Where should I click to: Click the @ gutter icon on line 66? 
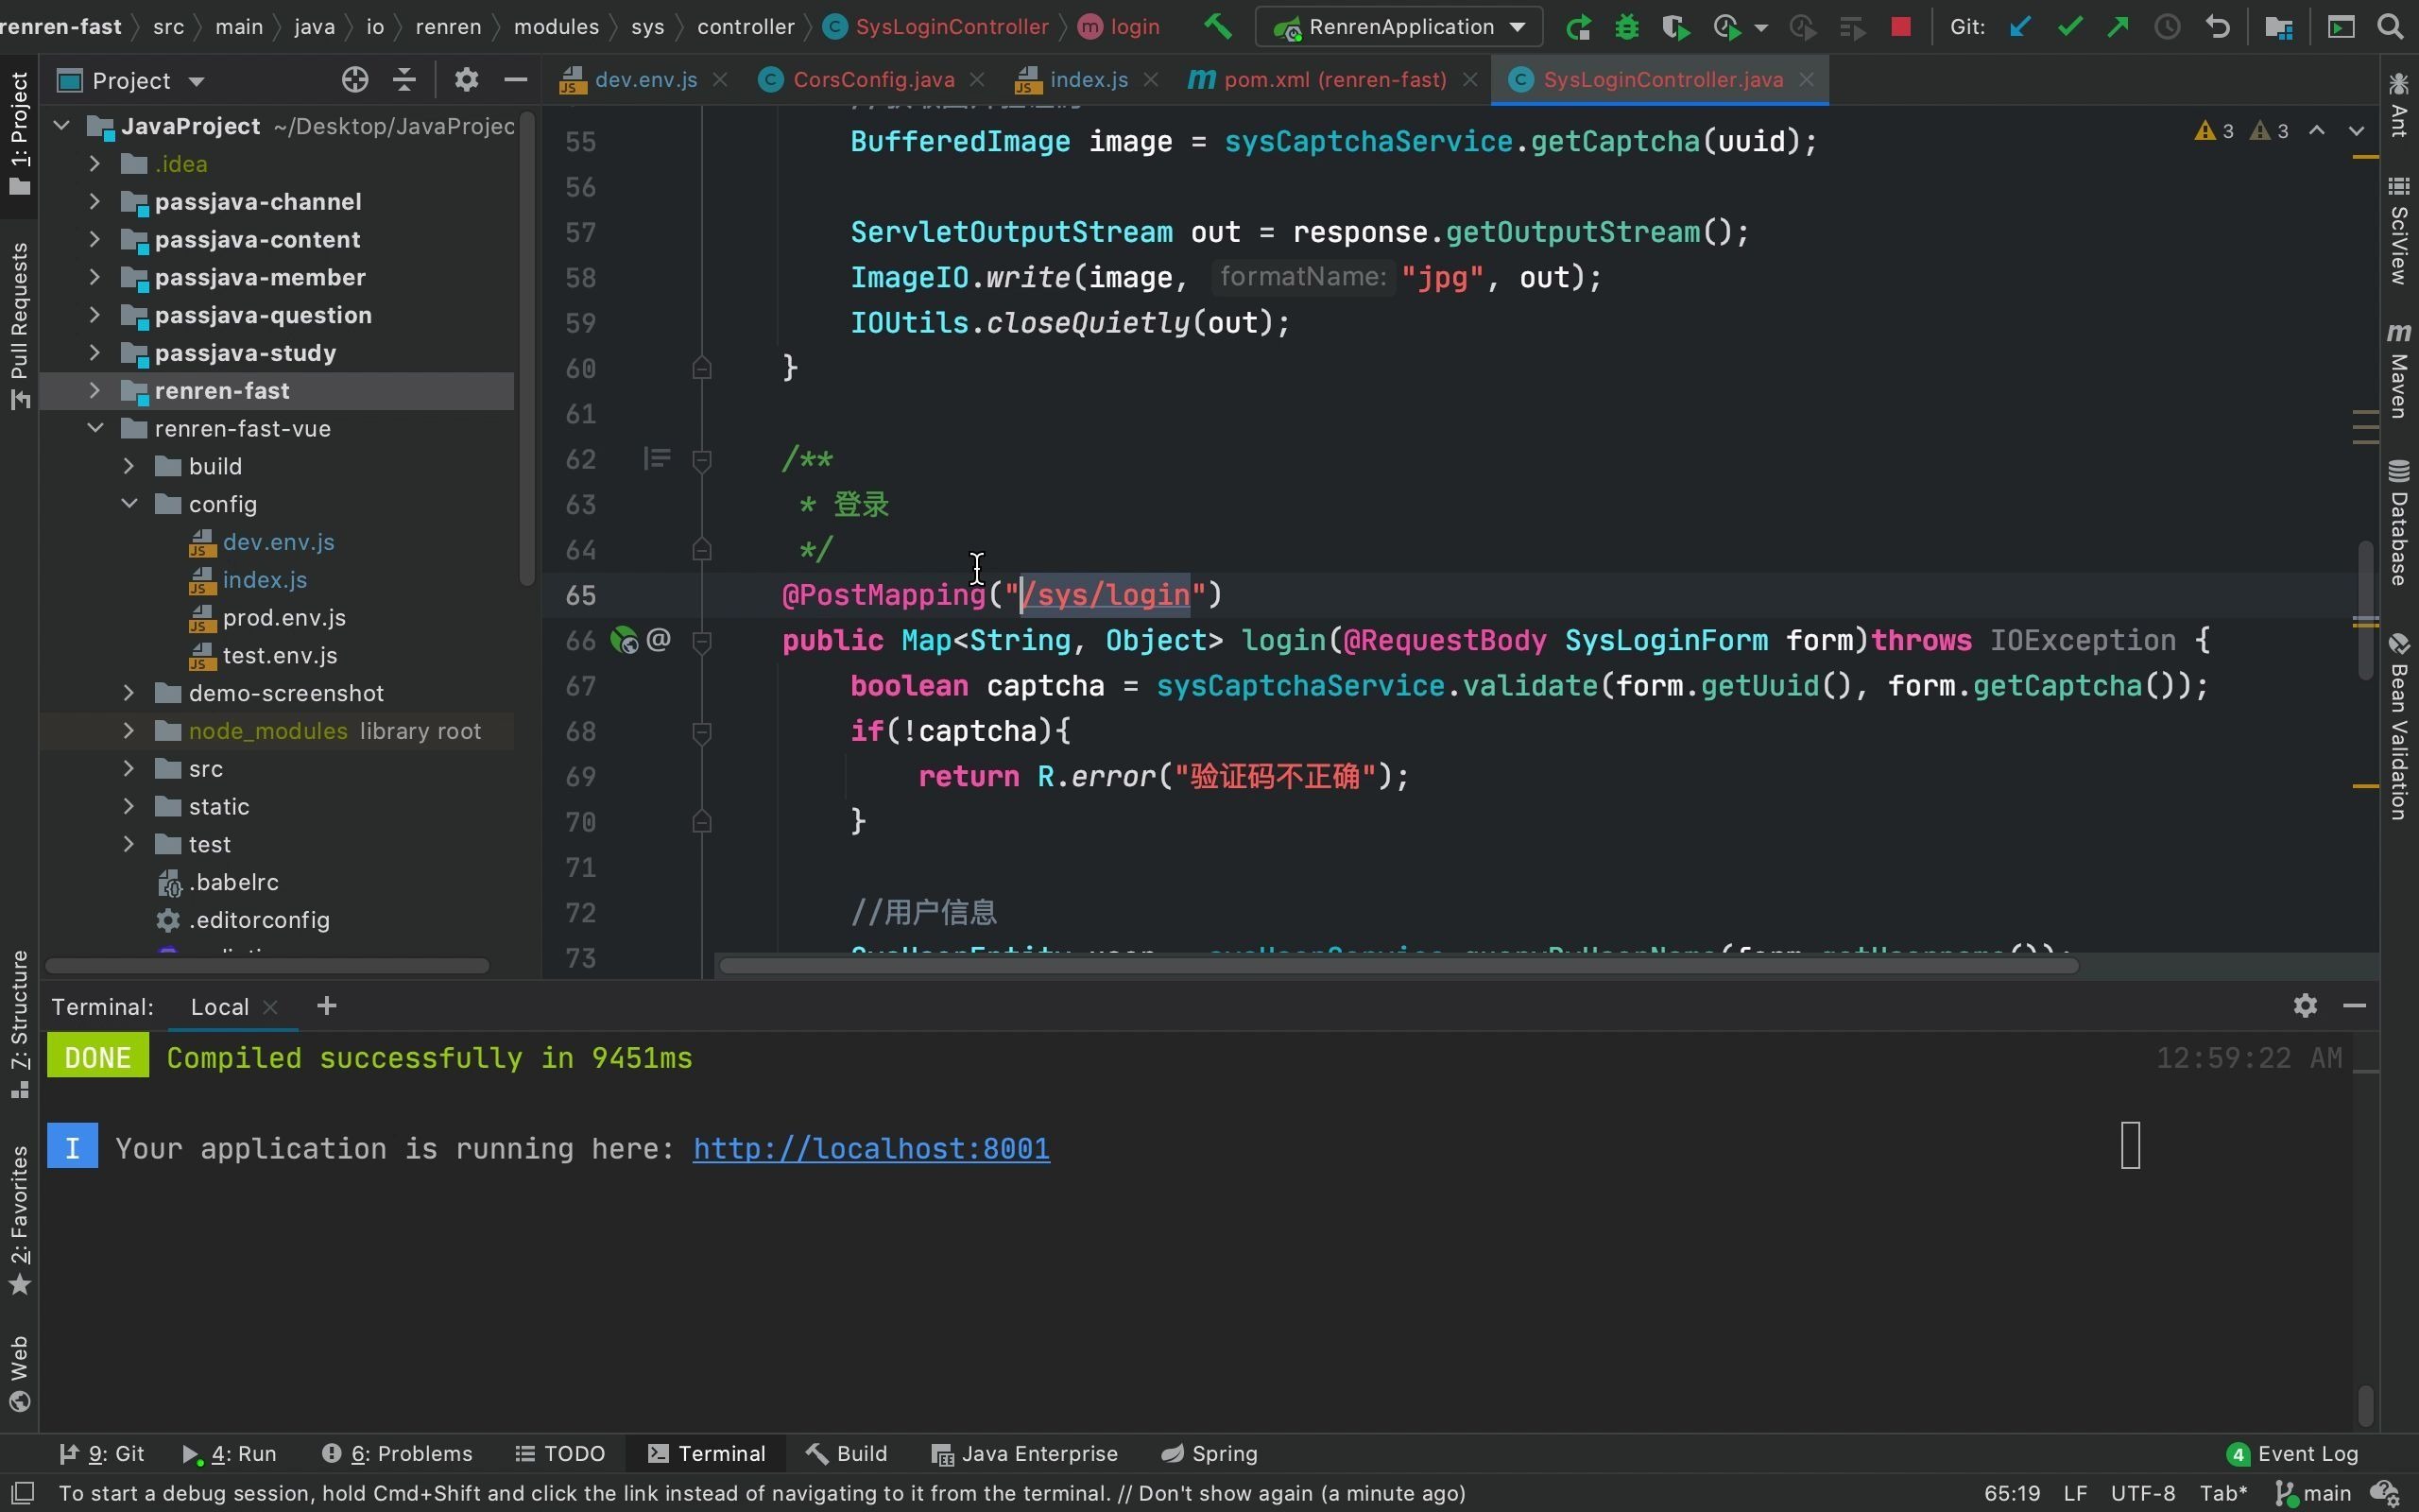coord(659,640)
